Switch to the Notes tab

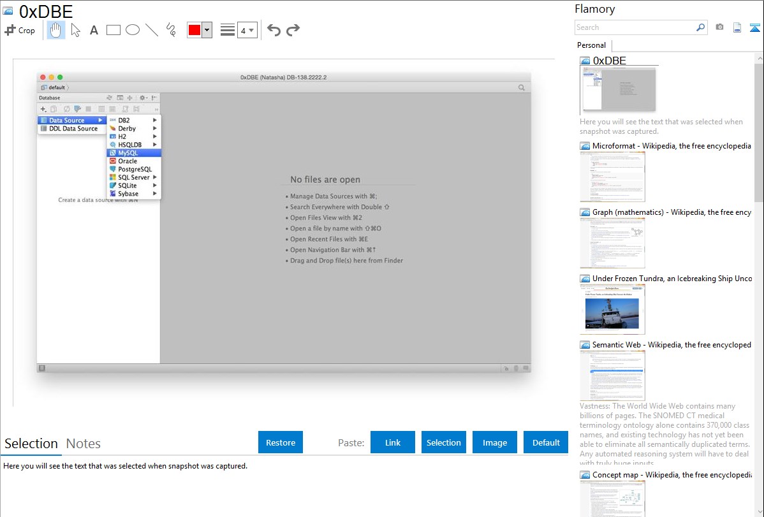point(84,444)
